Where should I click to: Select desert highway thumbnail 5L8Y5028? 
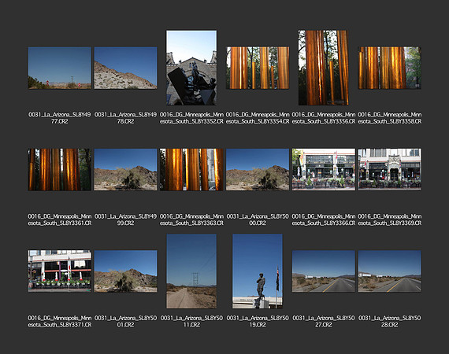tap(390, 271)
